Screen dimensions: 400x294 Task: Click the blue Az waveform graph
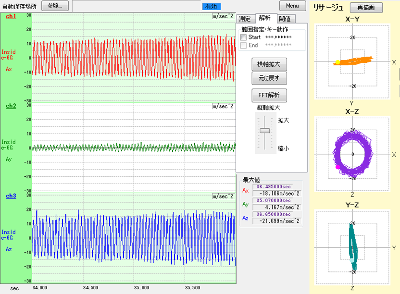(134, 238)
